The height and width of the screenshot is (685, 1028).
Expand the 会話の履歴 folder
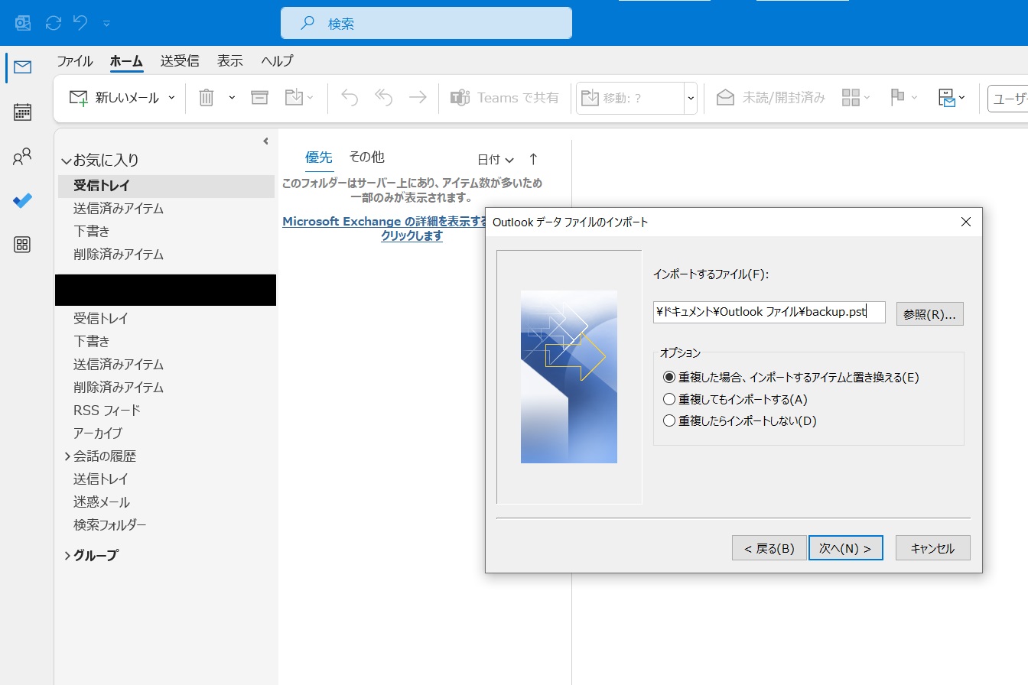[x=68, y=456]
